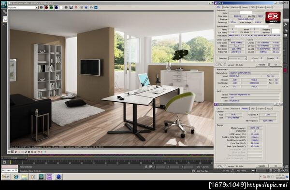The height and width of the screenshot is (190, 290).
Task: Open the Utilities hammer panel in 3ds Max
Action: tap(285, 25)
